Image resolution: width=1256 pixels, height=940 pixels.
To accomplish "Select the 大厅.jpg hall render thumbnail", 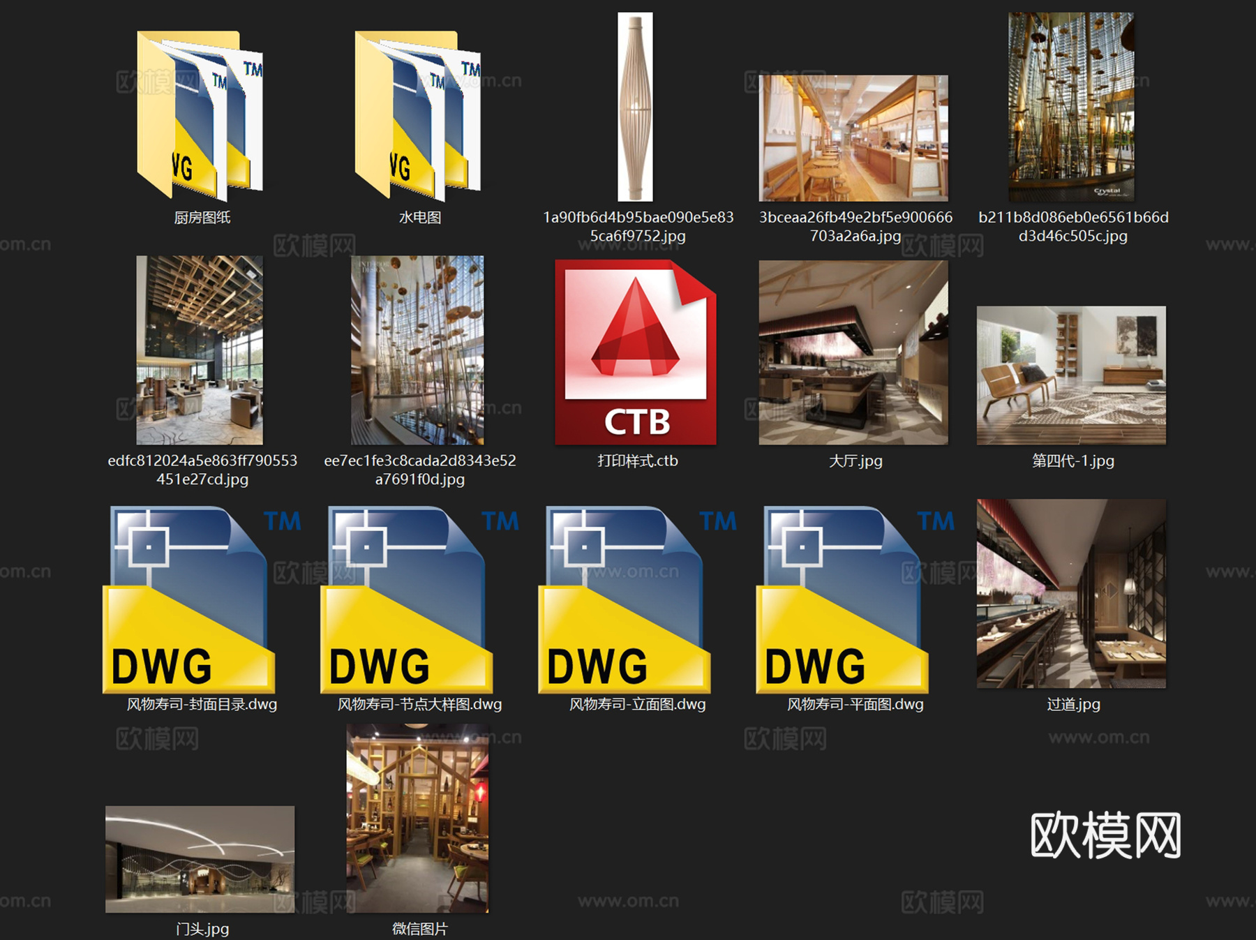I will [x=853, y=352].
